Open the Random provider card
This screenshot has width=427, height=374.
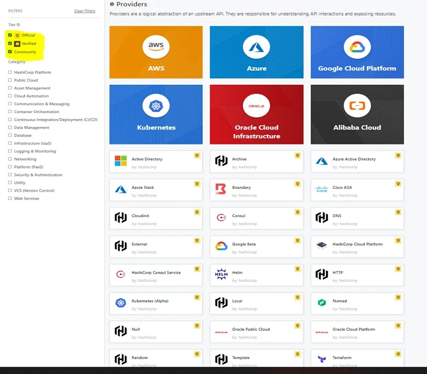point(156,358)
